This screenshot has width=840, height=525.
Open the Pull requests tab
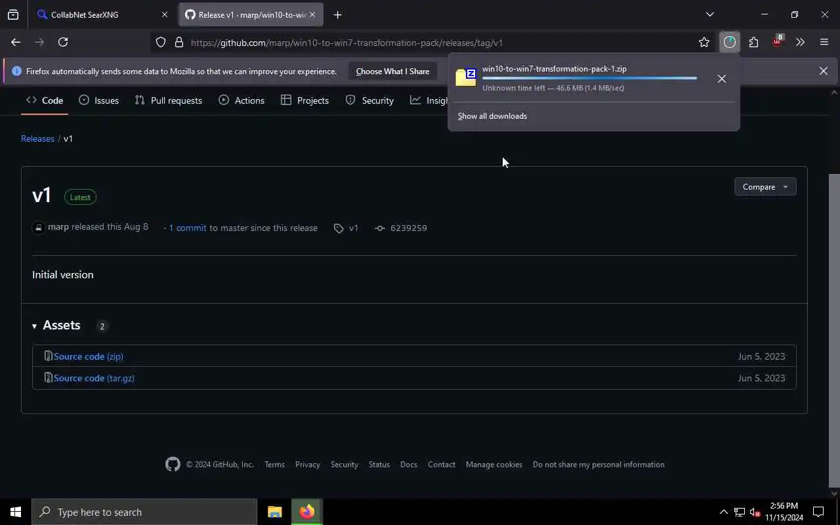(169, 100)
